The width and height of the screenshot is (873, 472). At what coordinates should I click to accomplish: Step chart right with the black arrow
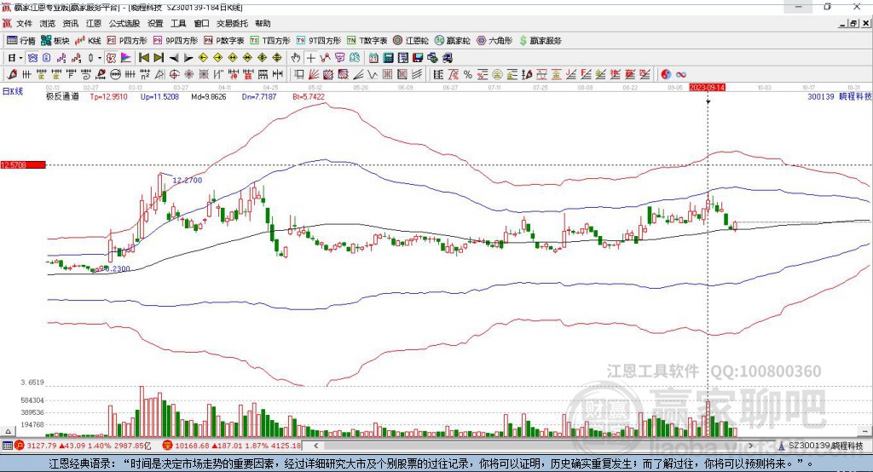pos(188,58)
